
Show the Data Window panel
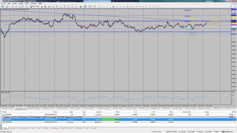point(16,7)
